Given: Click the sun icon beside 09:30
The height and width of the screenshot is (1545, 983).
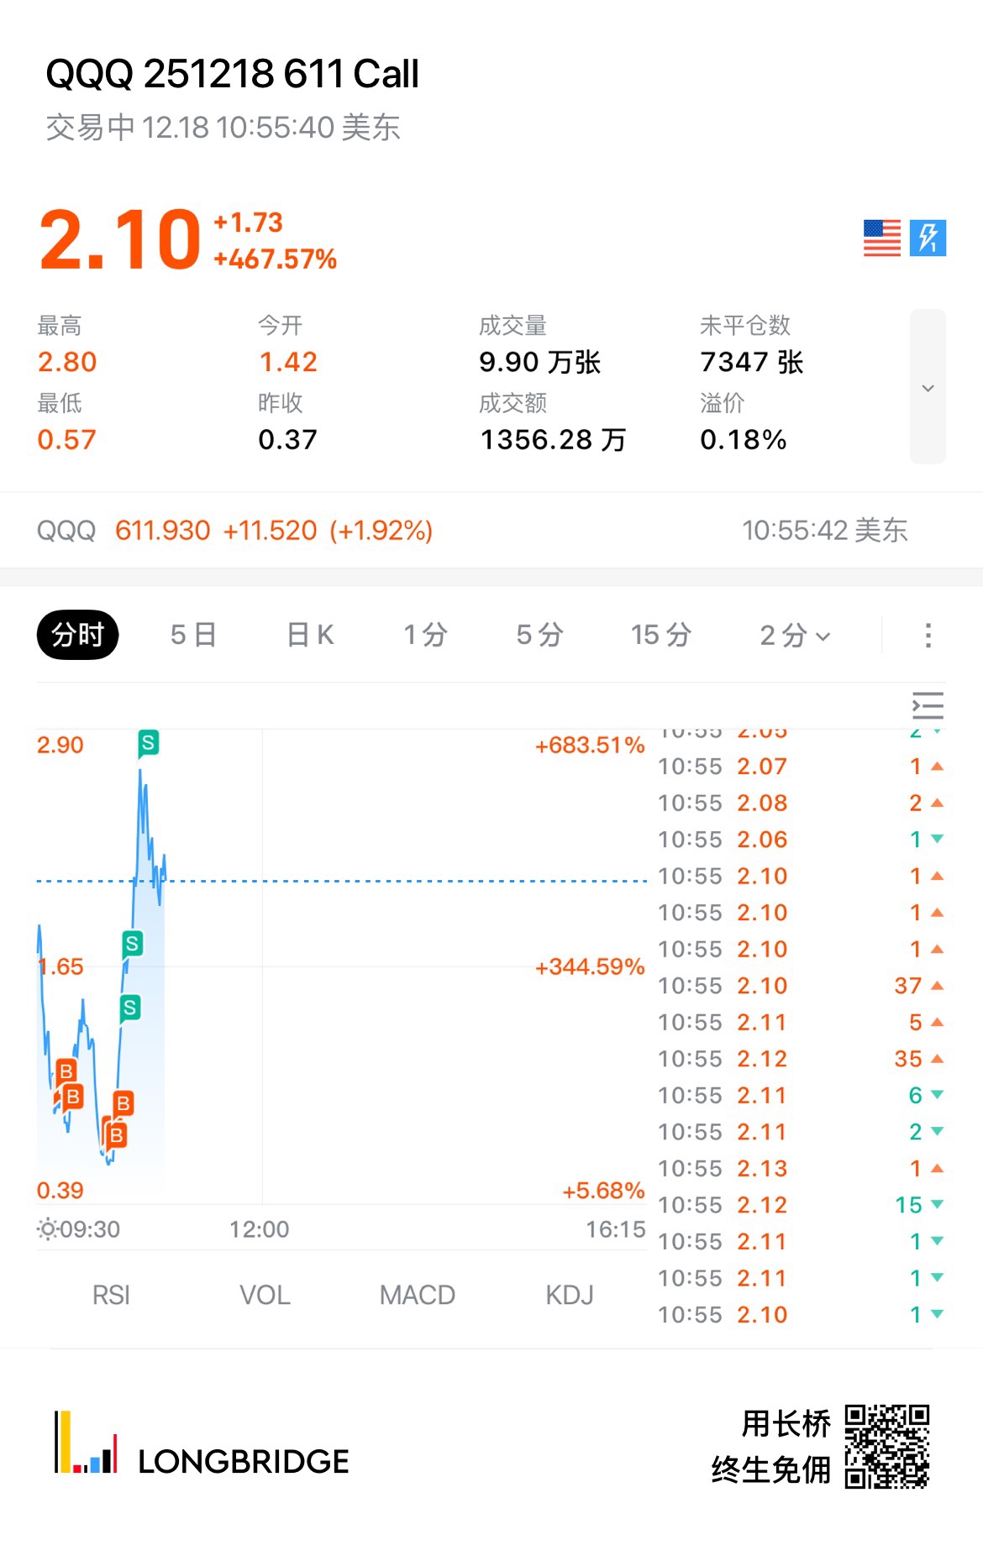Looking at the screenshot, I should (x=48, y=1229).
